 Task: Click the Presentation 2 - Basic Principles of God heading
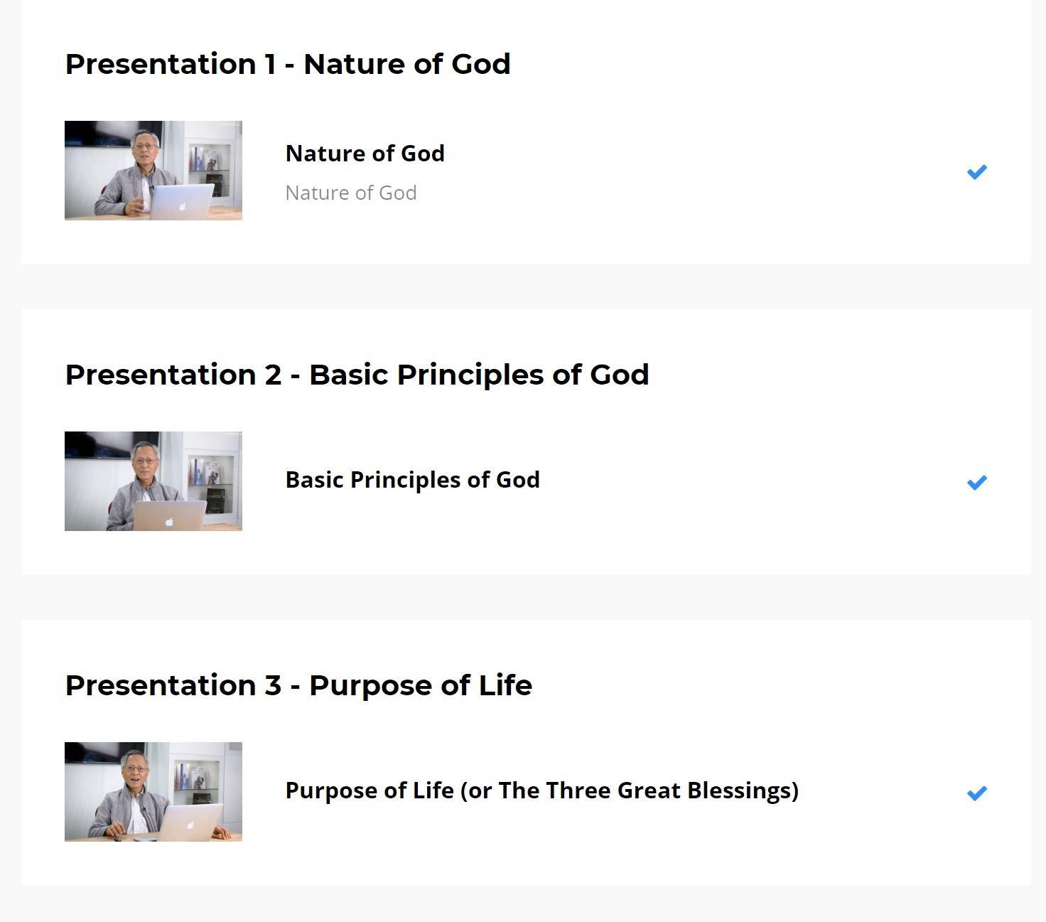point(357,375)
